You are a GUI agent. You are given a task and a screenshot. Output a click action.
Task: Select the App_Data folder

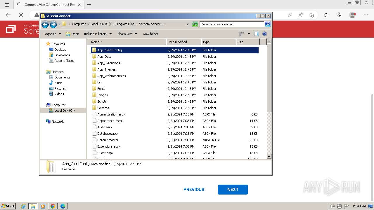point(175,57)
